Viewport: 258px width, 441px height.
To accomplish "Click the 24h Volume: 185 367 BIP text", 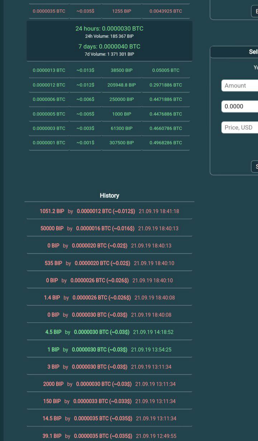I will [109, 36].
